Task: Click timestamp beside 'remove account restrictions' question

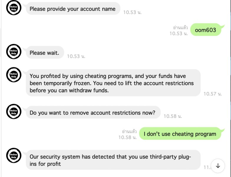Action: click(x=173, y=116)
